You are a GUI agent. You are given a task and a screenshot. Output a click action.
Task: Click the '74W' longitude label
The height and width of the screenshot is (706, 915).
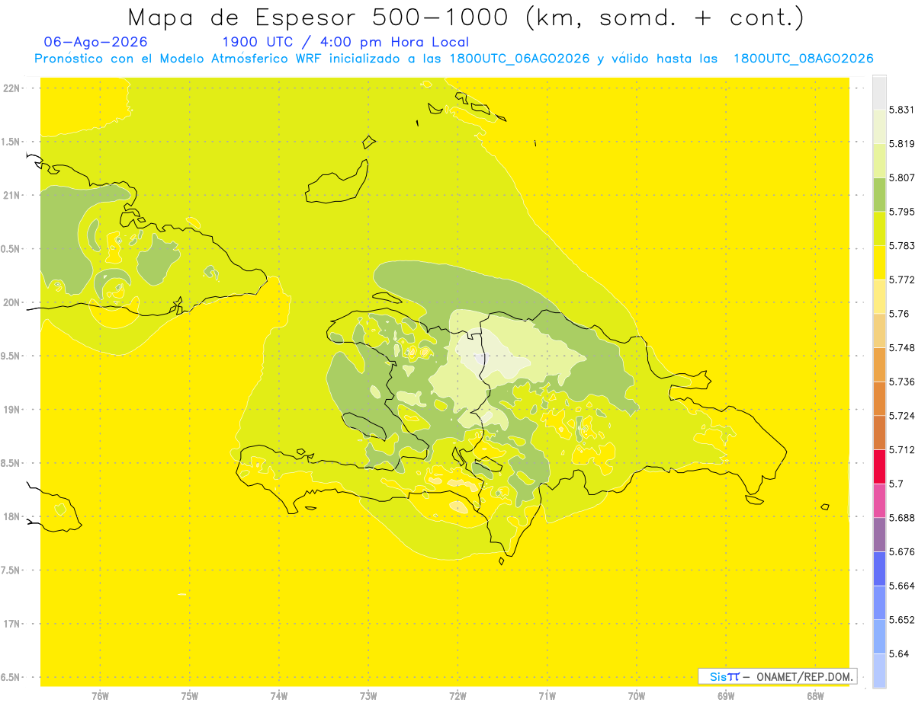[x=279, y=696]
